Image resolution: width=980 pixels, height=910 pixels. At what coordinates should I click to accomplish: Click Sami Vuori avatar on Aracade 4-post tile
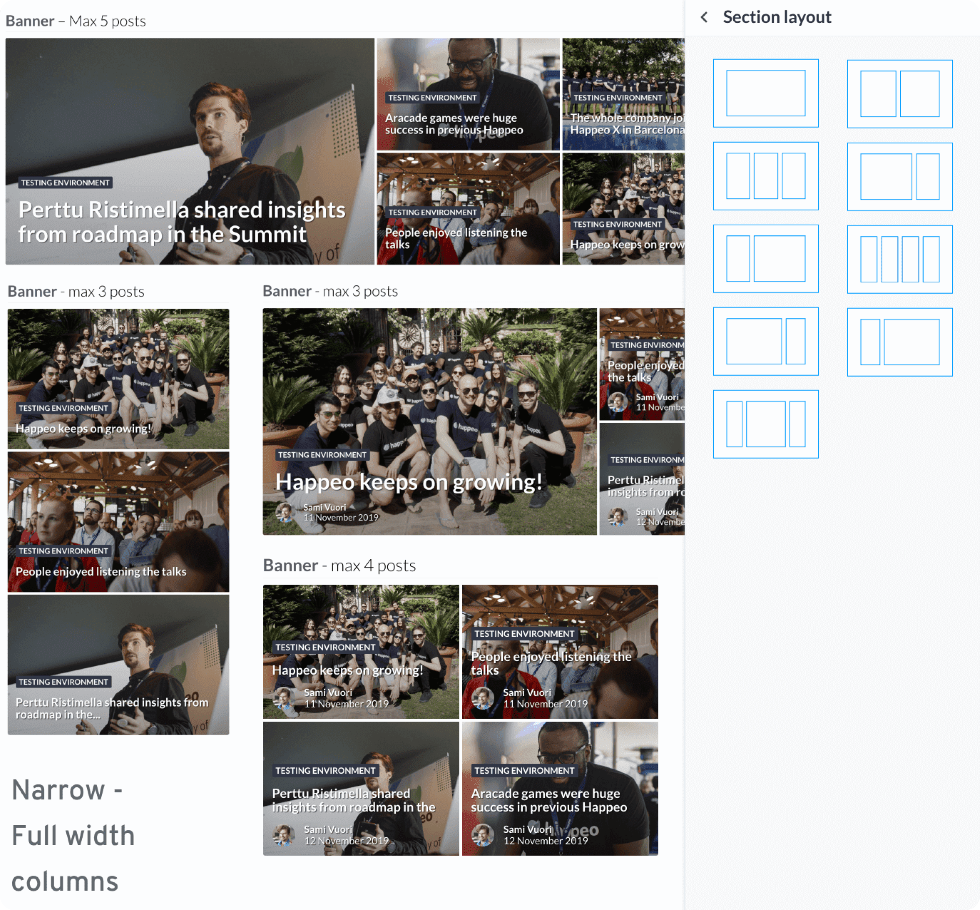tap(483, 835)
